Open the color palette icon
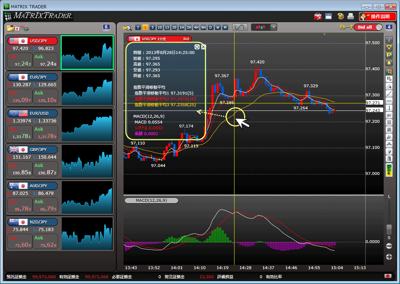This screenshot has width=400, height=284. click(x=340, y=17)
